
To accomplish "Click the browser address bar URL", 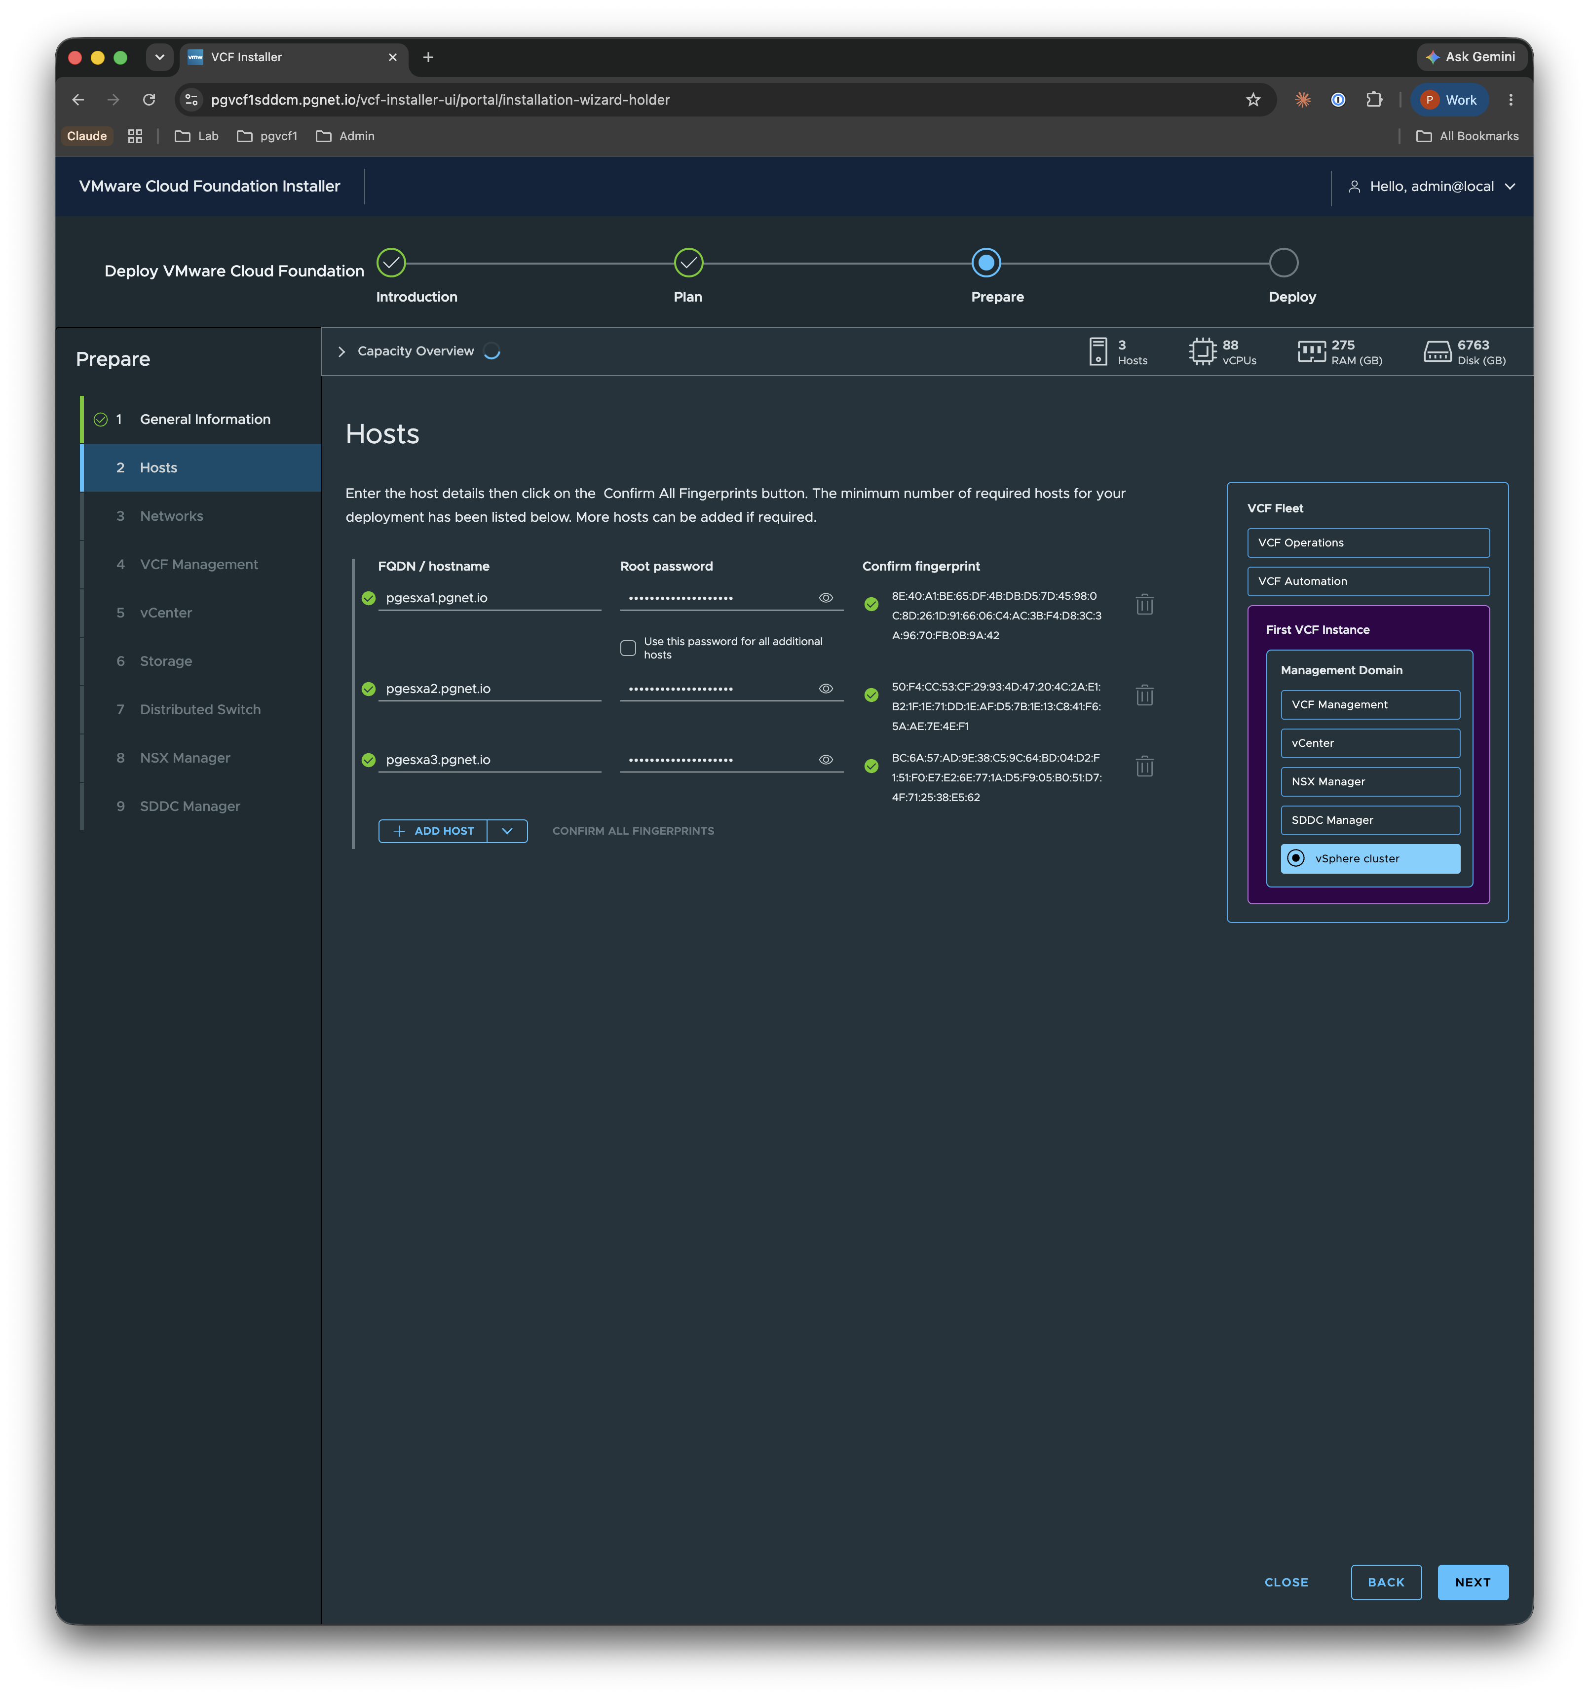I will (441, 100).
